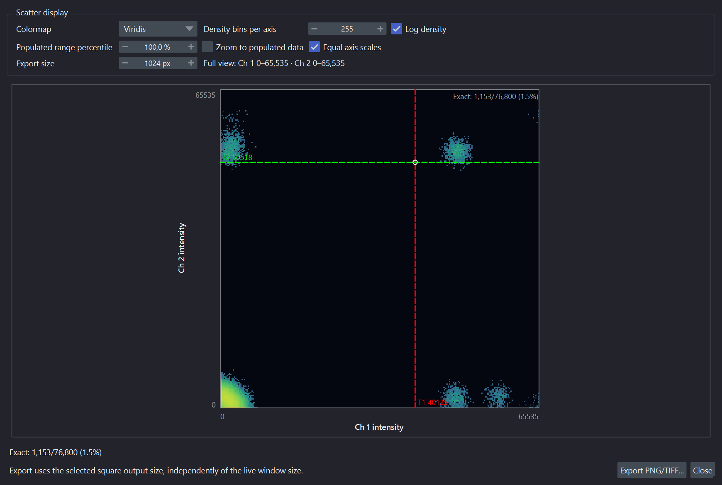
Task: Increase populated range percentile
Action: (191, 47)
